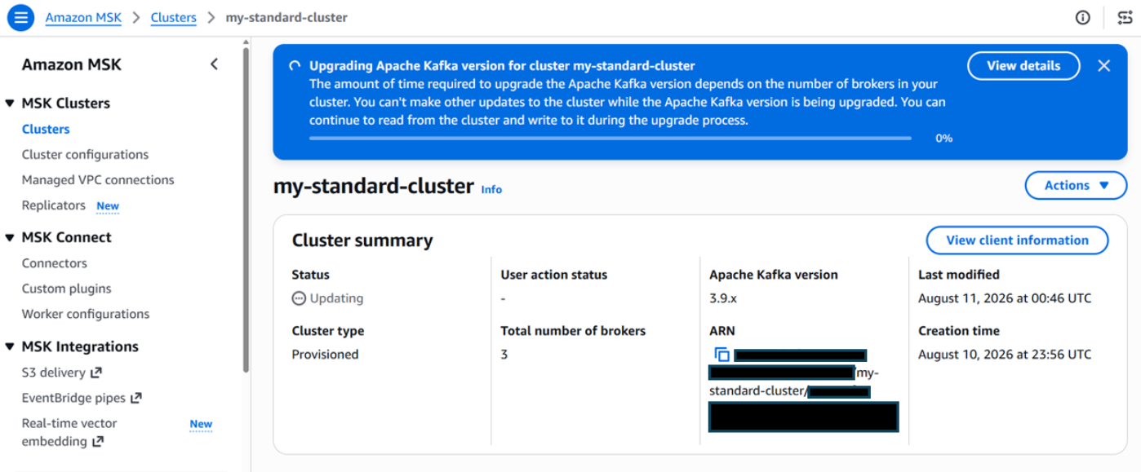
Task: Click the Updating status icon
Action: tap(299, 298)
